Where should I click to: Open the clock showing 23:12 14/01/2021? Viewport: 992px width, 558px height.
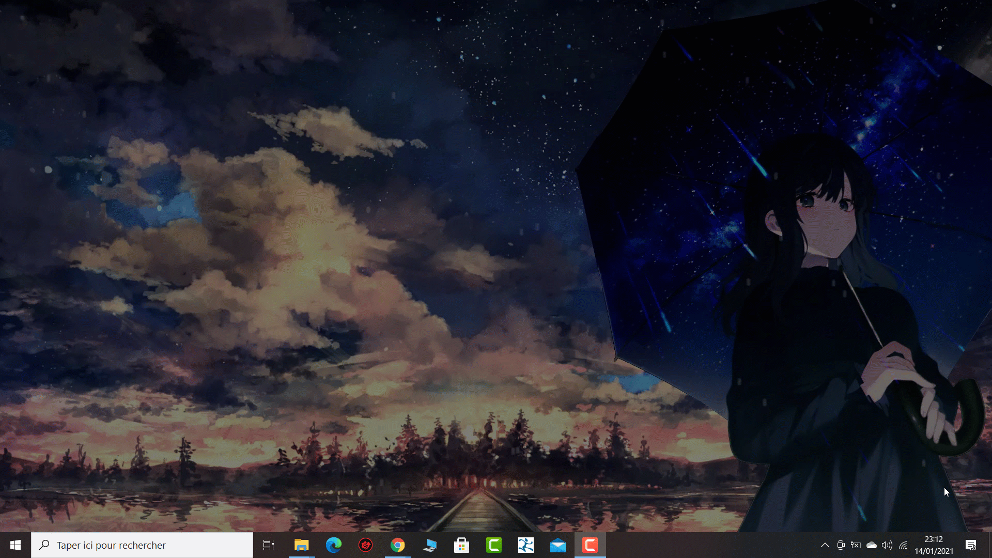pyautogui.click(x=934, y=545)
